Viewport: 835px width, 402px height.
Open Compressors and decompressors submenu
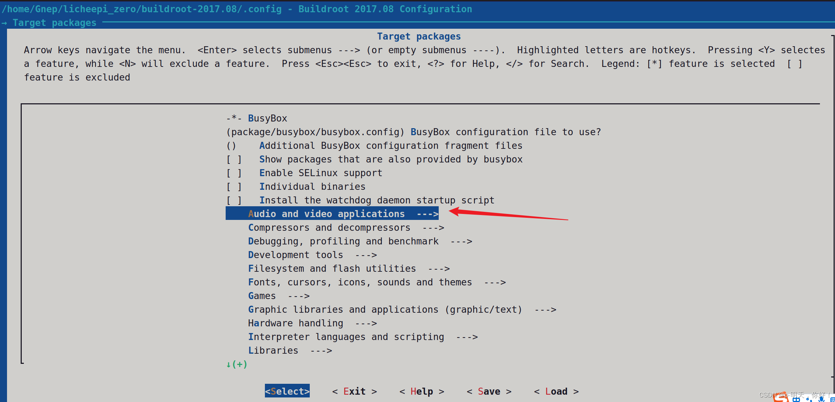(x=346, y=228)
